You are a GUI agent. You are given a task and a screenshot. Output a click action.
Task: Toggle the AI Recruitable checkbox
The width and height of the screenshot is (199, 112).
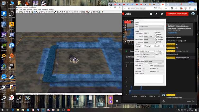click(x=155, y=40)
